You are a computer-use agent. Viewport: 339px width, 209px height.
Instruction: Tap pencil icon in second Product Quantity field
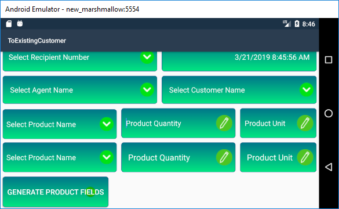coord(224,157)
